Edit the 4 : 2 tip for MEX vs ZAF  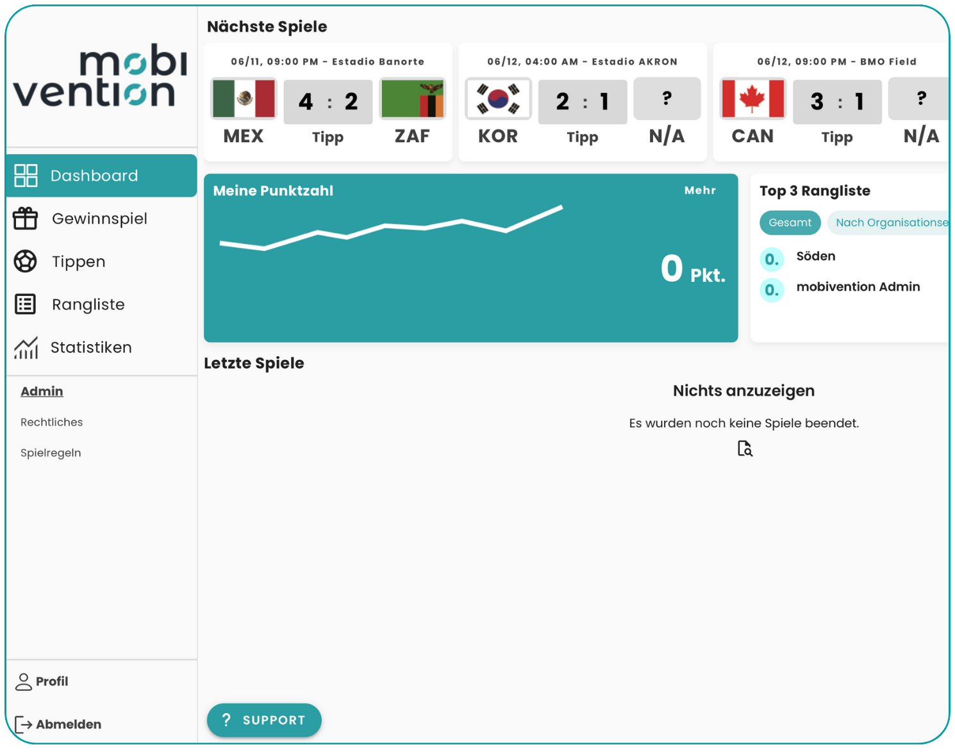(x=328, y=102)
